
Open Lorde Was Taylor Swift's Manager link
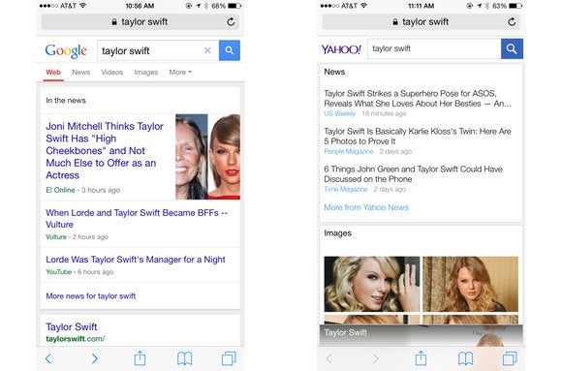click(136, 260)
